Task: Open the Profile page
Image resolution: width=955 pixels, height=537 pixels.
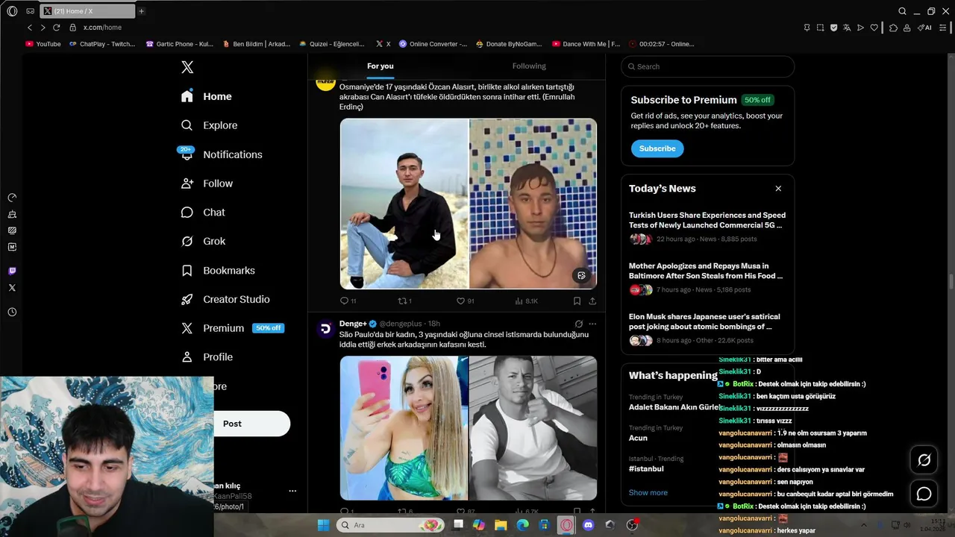Action: [207, 357]
